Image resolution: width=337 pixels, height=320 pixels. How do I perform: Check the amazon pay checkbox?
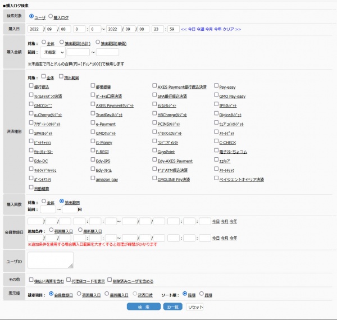pyautogui.click(x=93, y=179)
